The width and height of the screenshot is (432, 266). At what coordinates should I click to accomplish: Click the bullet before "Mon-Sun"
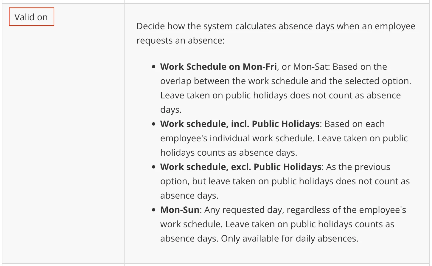pos(154,210)
